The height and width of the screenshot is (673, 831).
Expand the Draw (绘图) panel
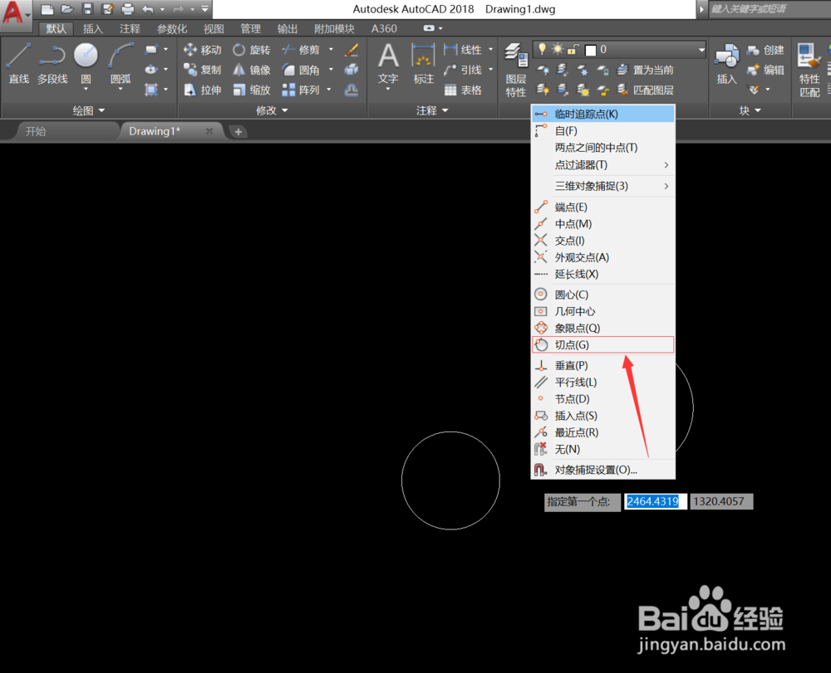[88, 110]
